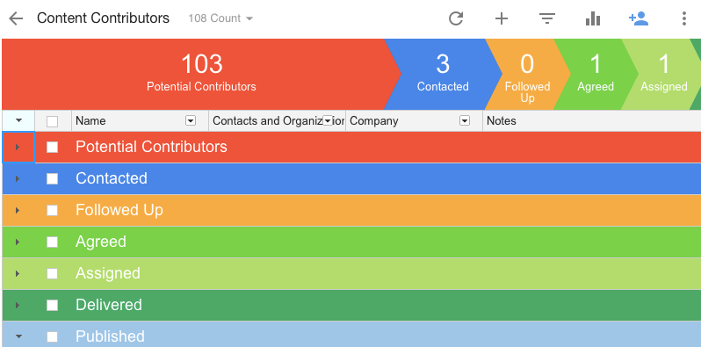Click the Contacted row label
This screenshot has height=347, width=701.
click(x=112, y=178)
